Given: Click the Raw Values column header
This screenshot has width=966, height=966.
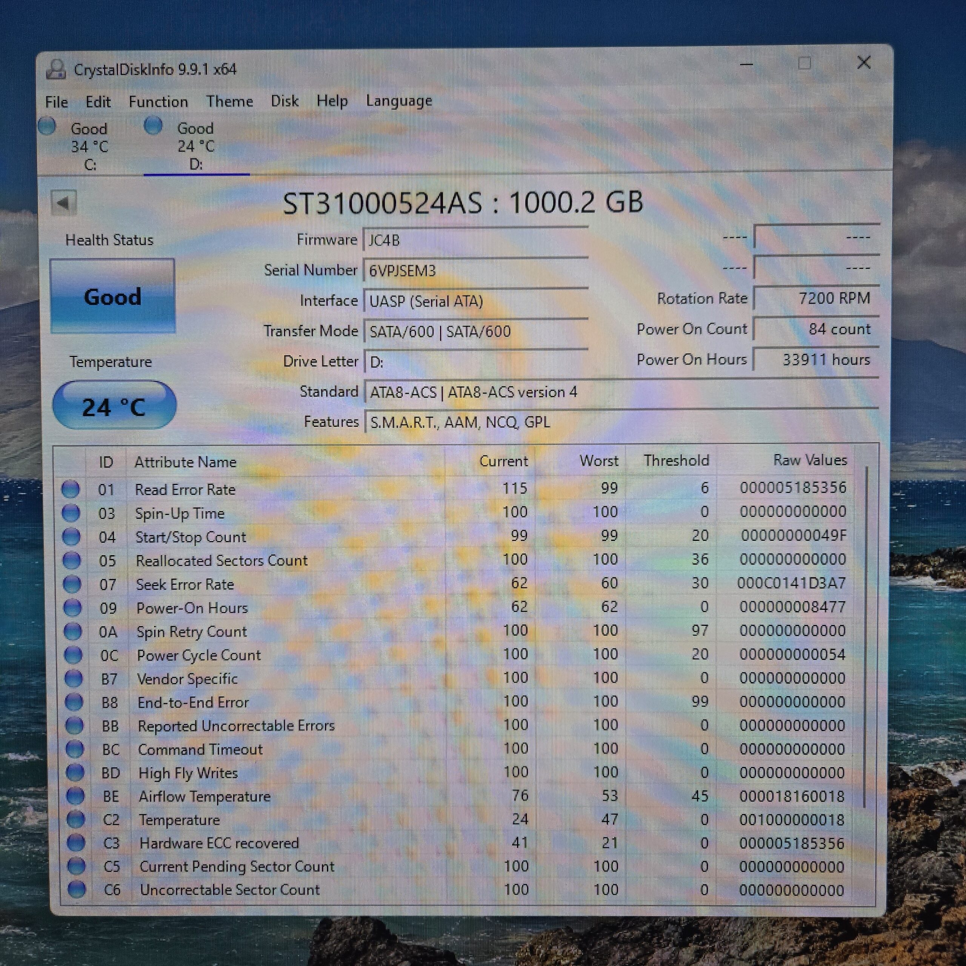Looking at the screenshot, I should point(810,460).
